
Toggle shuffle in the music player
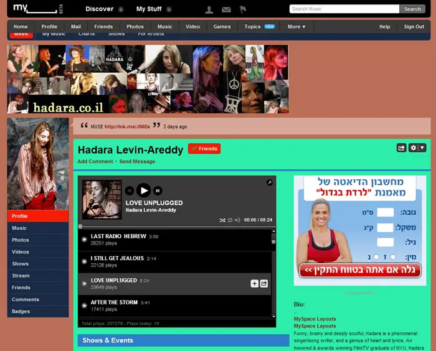[x=222, y=220]
